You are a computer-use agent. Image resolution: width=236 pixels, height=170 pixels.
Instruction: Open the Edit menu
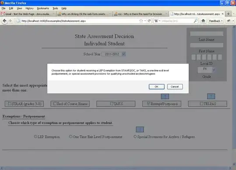point(11,8)
